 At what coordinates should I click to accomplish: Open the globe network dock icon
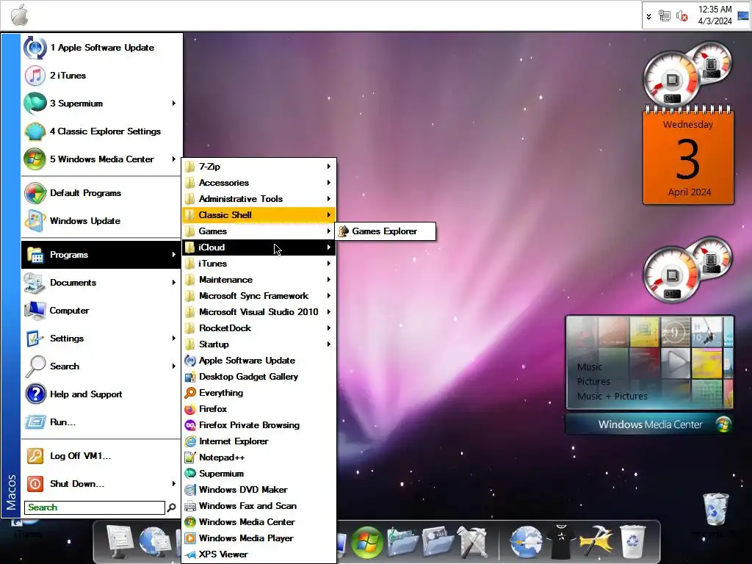click(x=526, y=542)
